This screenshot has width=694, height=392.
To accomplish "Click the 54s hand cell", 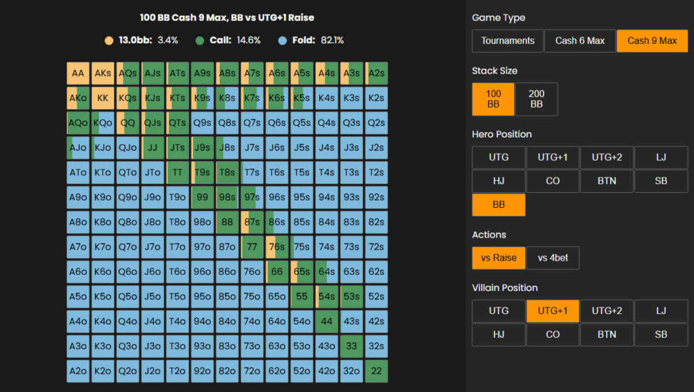I will tap(326, 296).
